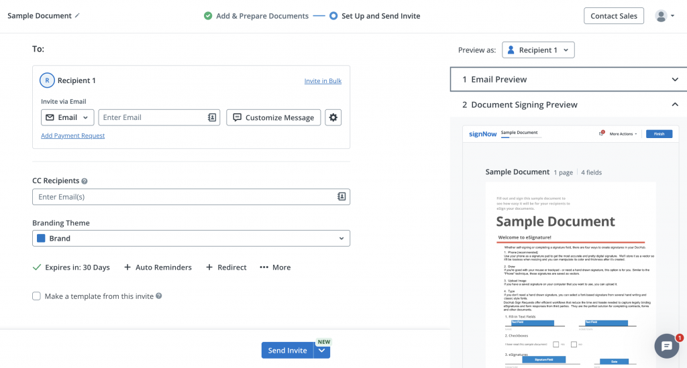Open recipient settings gear icon
The width and height of the screenshot is (687, 368).
333,117
